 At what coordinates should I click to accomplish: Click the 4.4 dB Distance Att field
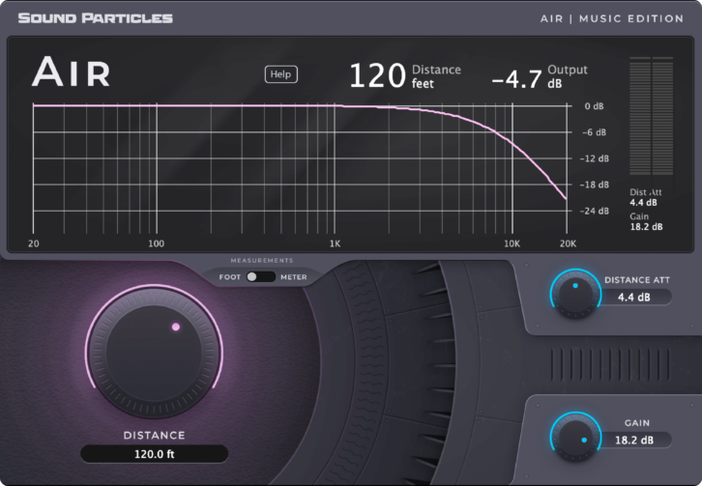click(636, 297)
